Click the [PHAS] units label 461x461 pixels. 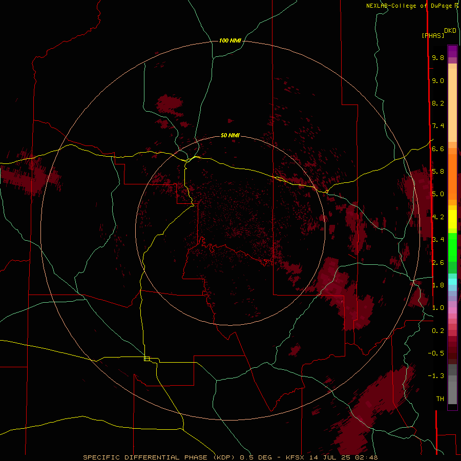click(433, 35)
